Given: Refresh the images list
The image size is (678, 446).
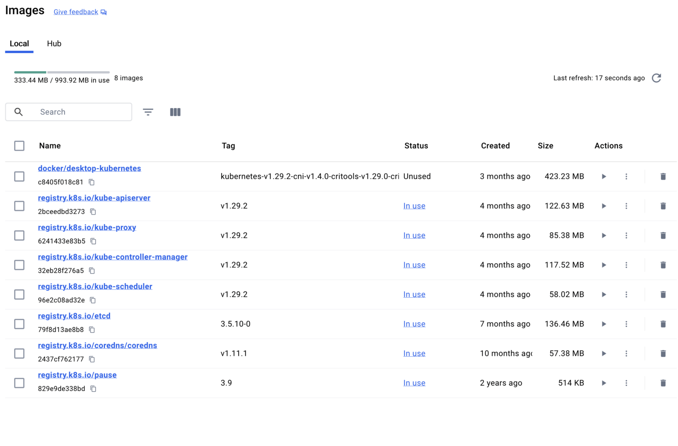Looking at the screenshot, I should tap(656, 78).
